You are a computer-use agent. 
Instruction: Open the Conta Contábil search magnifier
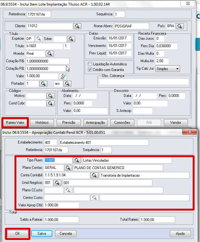(94, 175)
